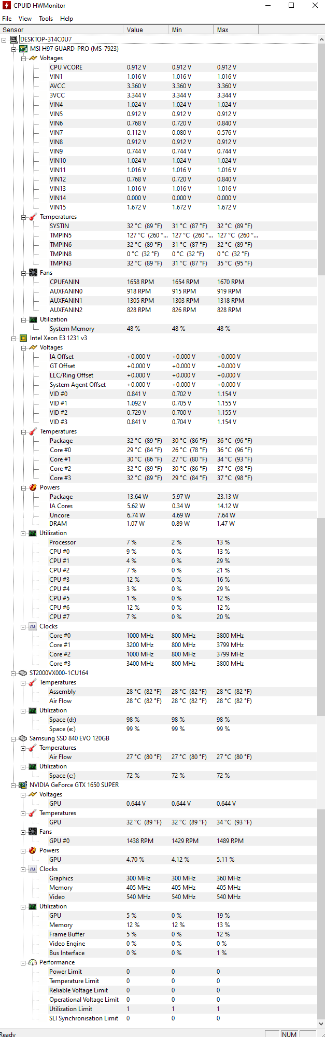
Task: Click the motherboard Fans section fan icon
Action: (33, 273)
